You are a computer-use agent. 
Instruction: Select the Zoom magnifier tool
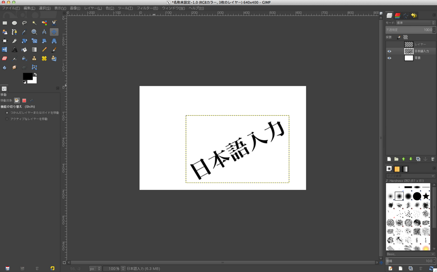click(x=34, y=32)
